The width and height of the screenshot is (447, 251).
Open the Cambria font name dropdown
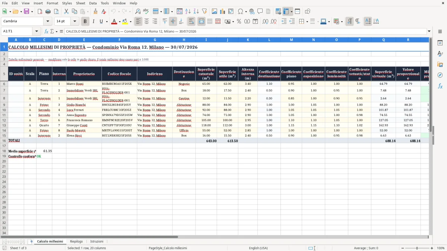[48, 21]
